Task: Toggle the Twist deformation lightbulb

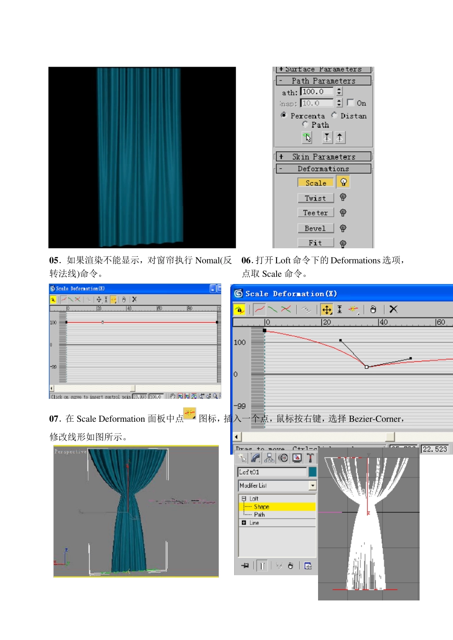Action: point(343,197)
